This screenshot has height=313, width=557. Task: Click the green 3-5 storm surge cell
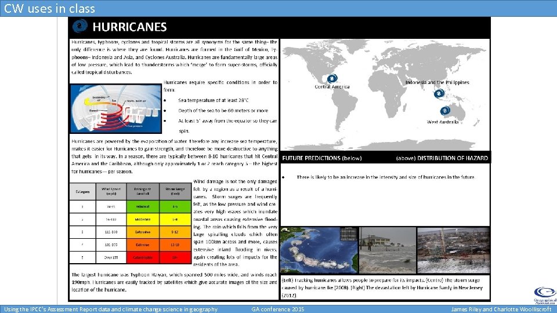click(x=175, y=206)
